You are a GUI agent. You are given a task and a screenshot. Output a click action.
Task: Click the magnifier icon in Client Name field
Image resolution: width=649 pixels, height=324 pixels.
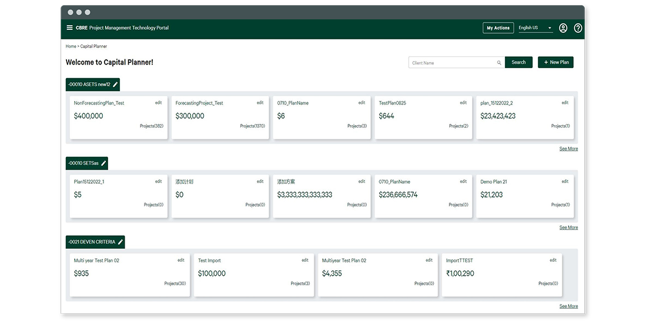pyautogui.click(x=499, y=63)
